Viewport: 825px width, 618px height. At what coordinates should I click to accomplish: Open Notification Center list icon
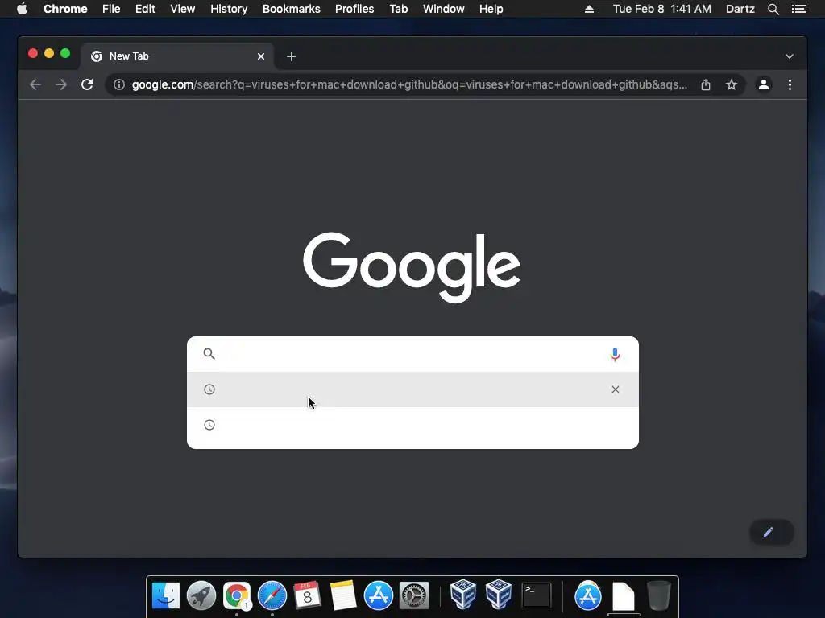pos(798,9)
